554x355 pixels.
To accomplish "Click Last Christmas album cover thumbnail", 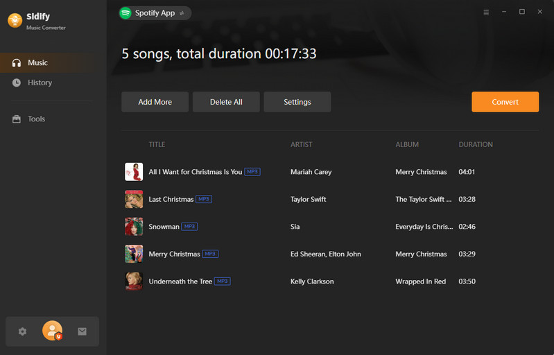I will point(134,199).
